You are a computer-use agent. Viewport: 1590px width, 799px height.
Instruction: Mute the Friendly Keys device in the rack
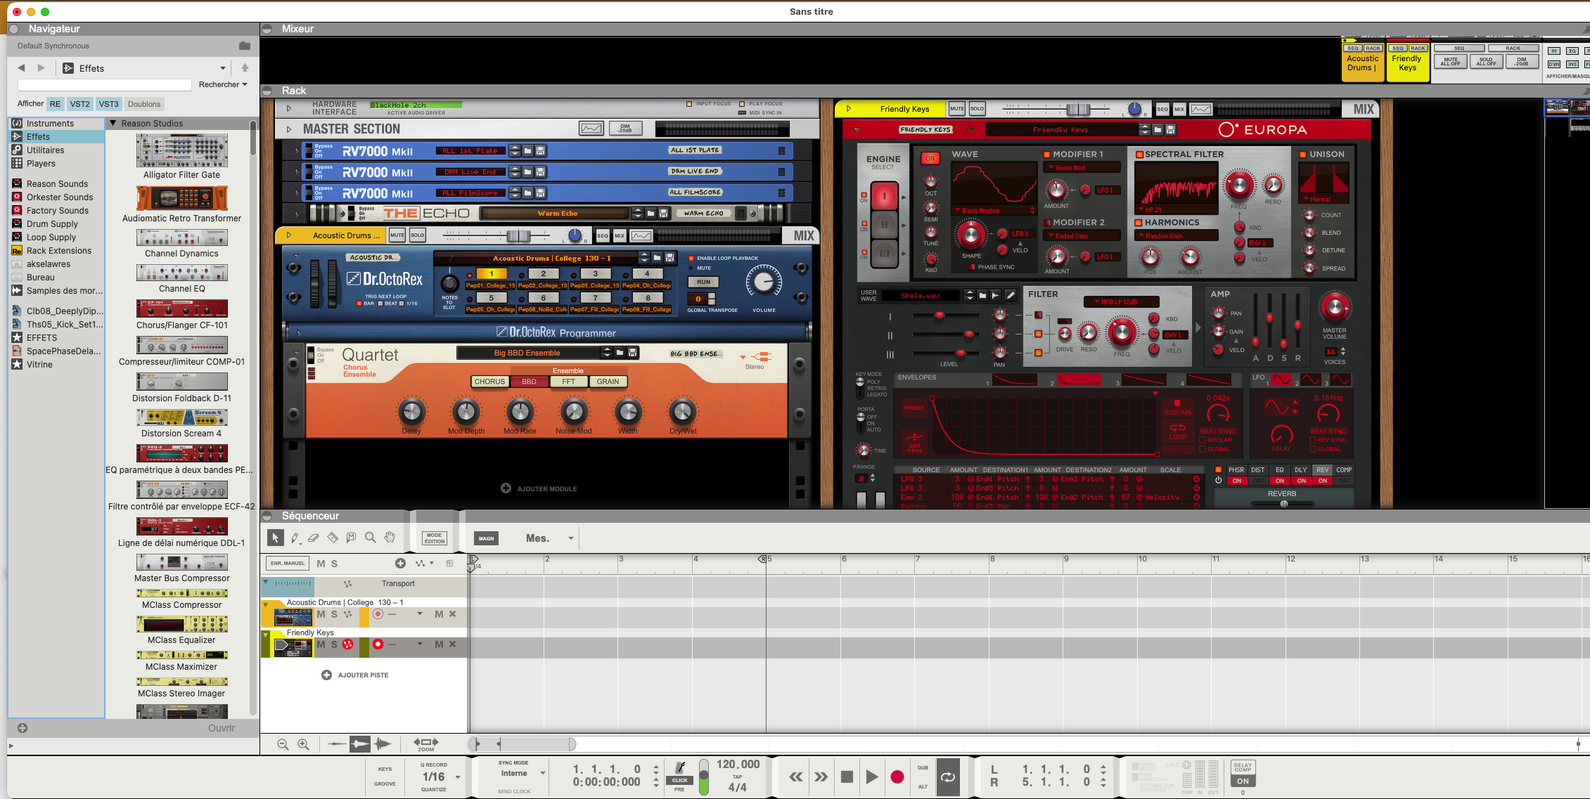pos(956,108)
